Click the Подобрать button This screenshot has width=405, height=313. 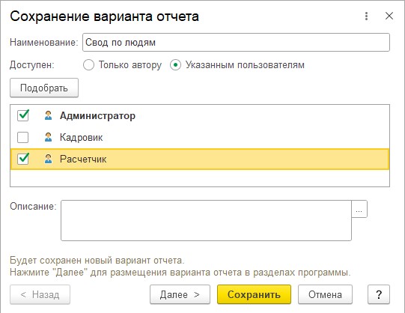[44, 88]
